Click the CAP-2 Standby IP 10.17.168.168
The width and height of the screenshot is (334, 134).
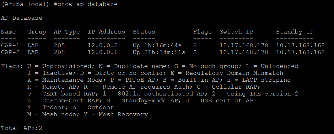pos(300,52)
